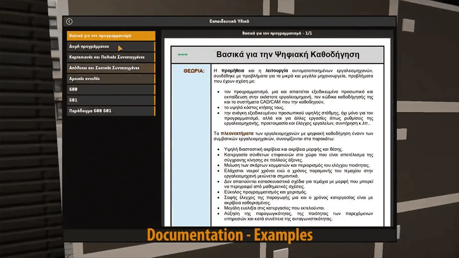Viewport: 459px width, 258px height.
Task: Click the heading 'Βασικά για την Ψηφιακή Καθοδήγηση'
Action: pos(288,55)
